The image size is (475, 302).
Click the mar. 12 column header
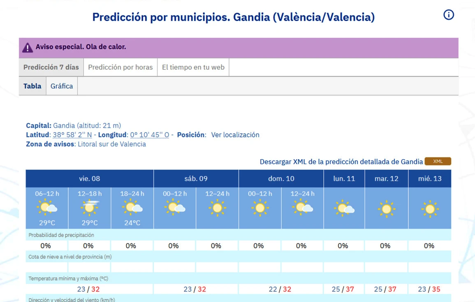[387, 178]
